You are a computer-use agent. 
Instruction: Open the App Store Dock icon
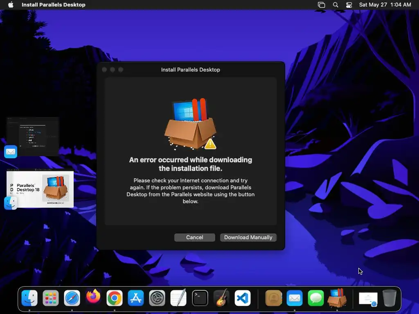pyautogui.click(x=136, y=298)
